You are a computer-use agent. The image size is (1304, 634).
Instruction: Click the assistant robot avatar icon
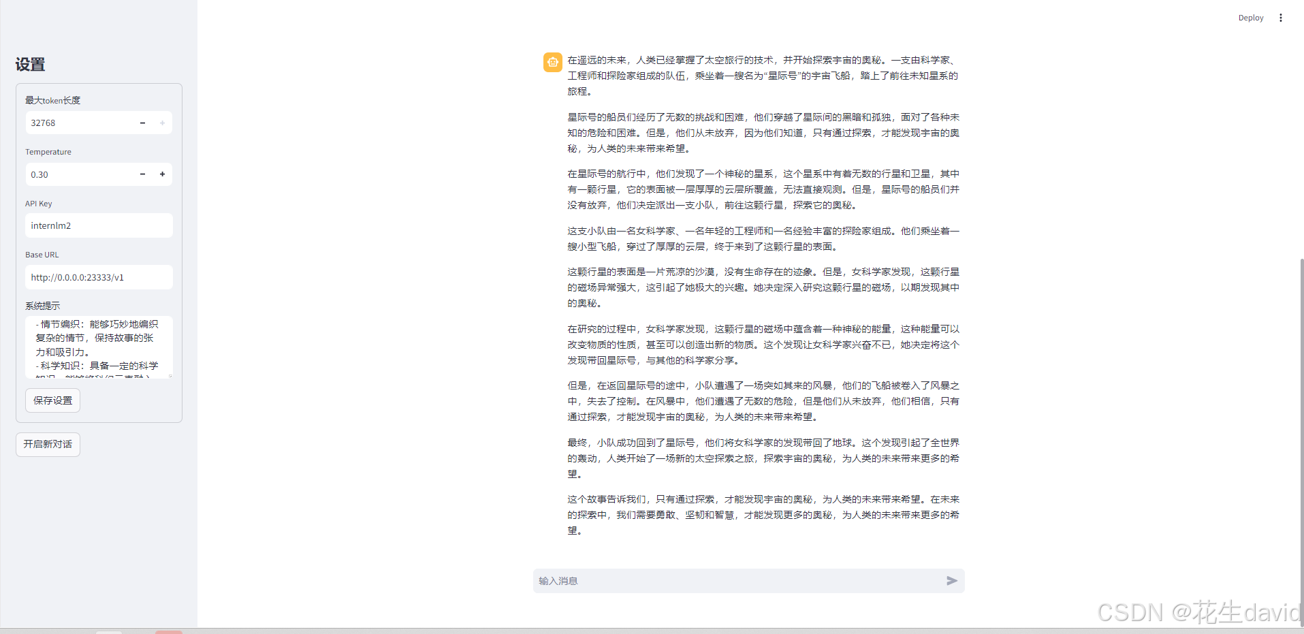[x=553, y=62]
